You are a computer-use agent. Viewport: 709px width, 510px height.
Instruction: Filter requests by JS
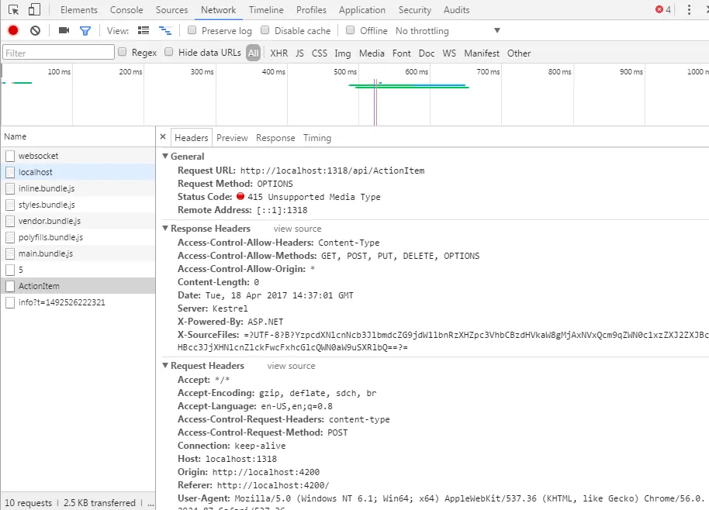pos(299,53)
